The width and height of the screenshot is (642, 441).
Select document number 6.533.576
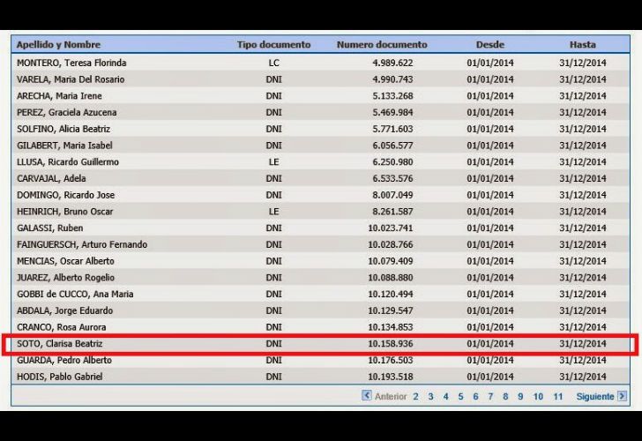392,178
